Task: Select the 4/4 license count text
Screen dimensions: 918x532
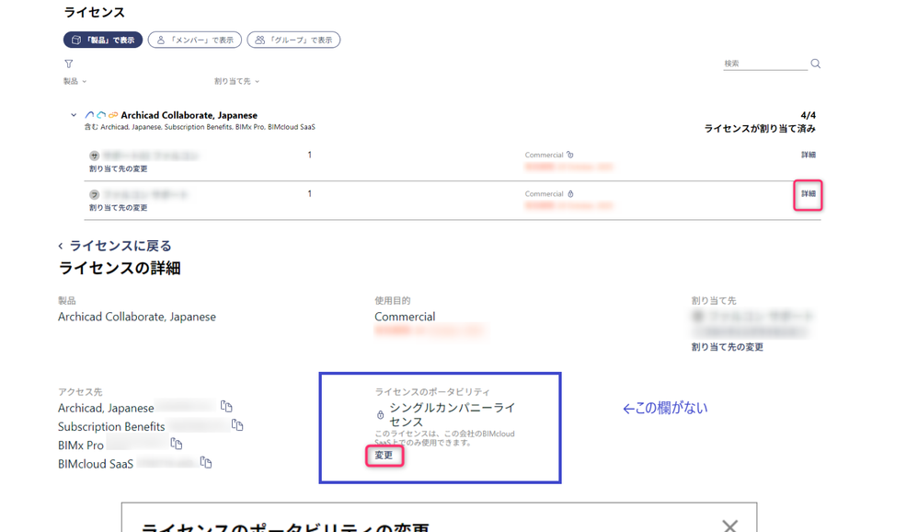Action: (808, 115)
